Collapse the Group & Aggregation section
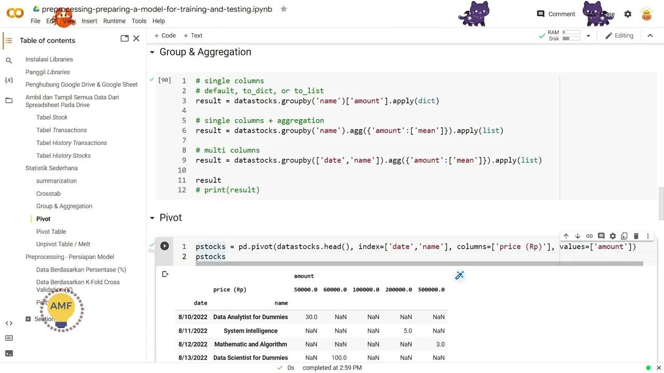 pos(152,52)
